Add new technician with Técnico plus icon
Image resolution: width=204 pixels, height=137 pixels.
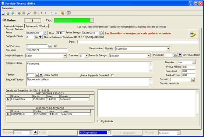(41, 75)
